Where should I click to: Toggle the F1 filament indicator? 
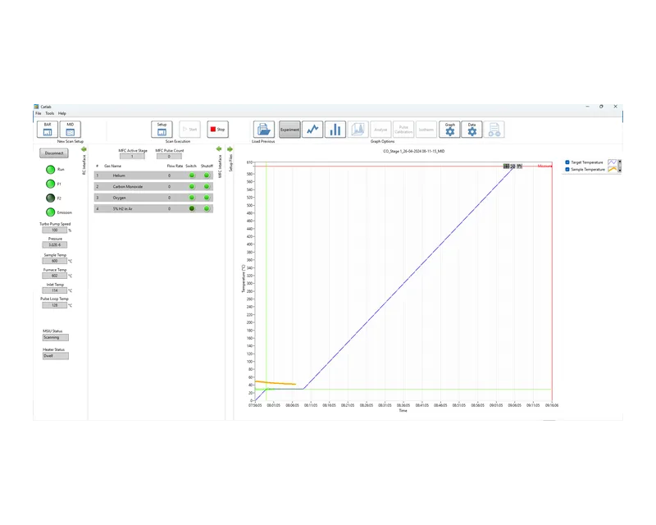pyautogui.click(x=50, y=184)
